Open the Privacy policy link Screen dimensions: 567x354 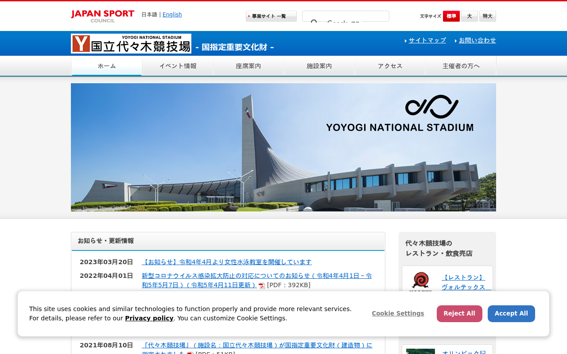(149, 318)
